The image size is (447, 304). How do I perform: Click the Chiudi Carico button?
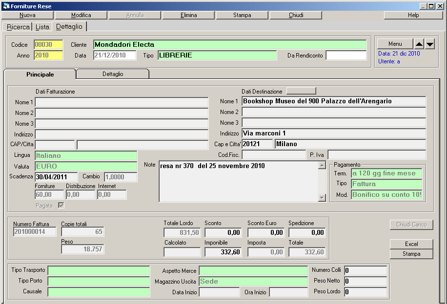411,225
